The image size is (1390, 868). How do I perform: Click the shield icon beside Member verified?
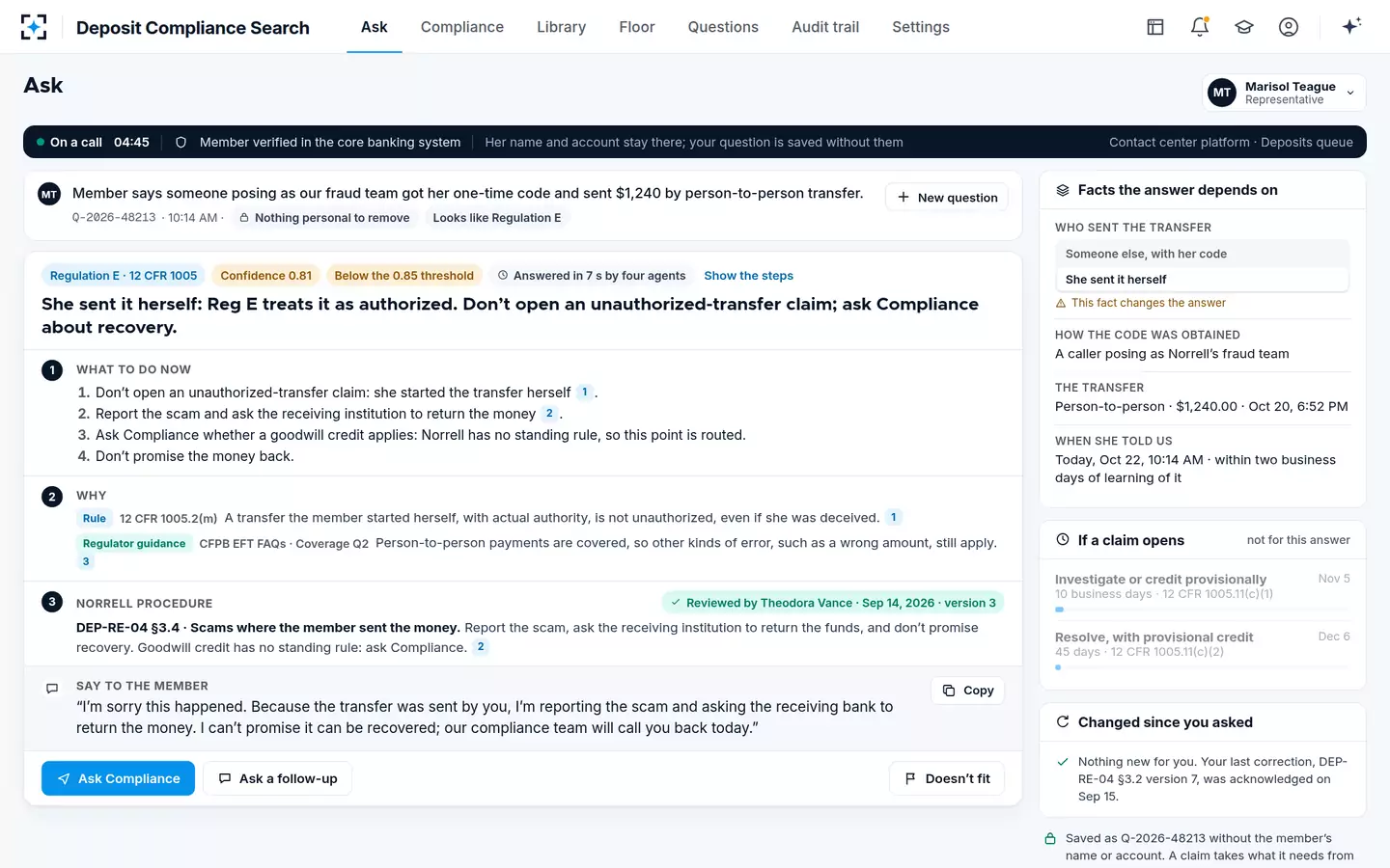[x=181, y=142]
